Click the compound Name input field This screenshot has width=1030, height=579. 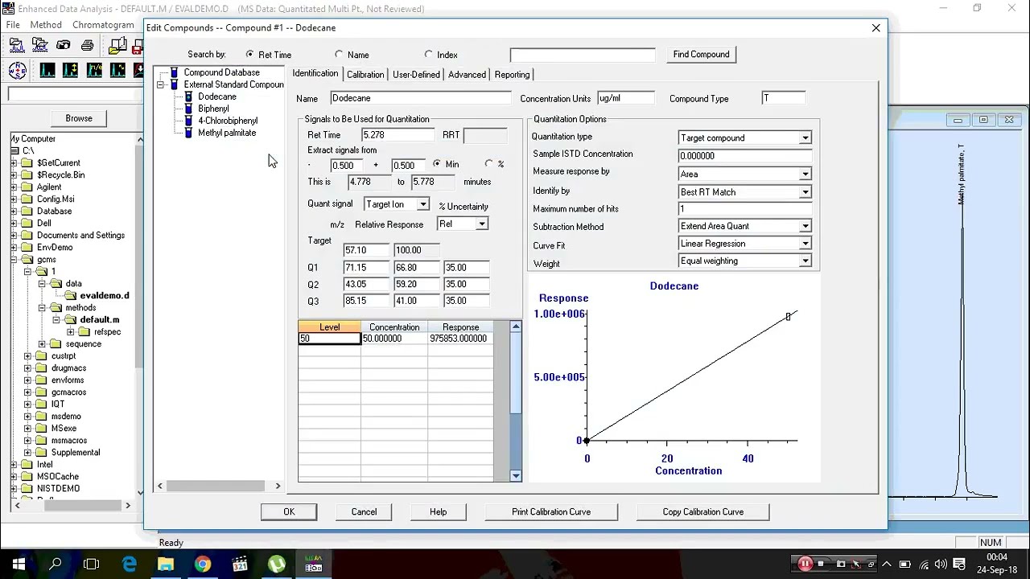pyautogui.click(x=421, y=98)
